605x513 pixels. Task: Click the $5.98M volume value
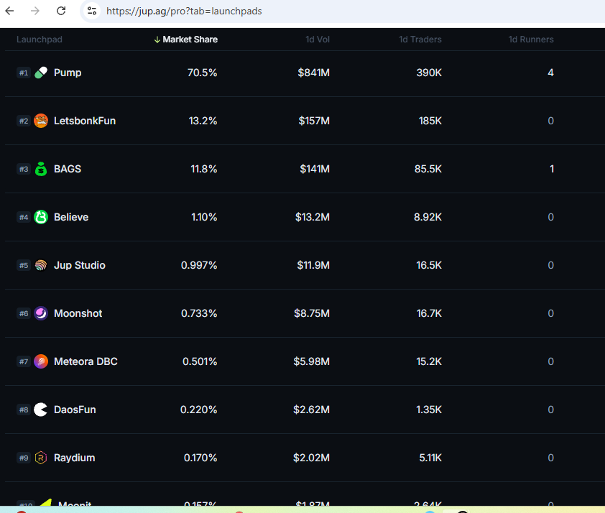click(311, 361)
